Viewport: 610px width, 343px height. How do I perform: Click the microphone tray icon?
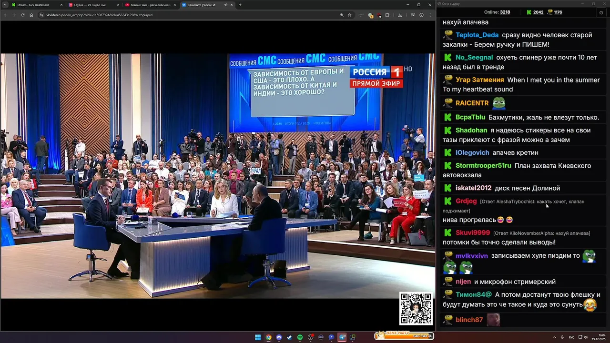(562, 337)
